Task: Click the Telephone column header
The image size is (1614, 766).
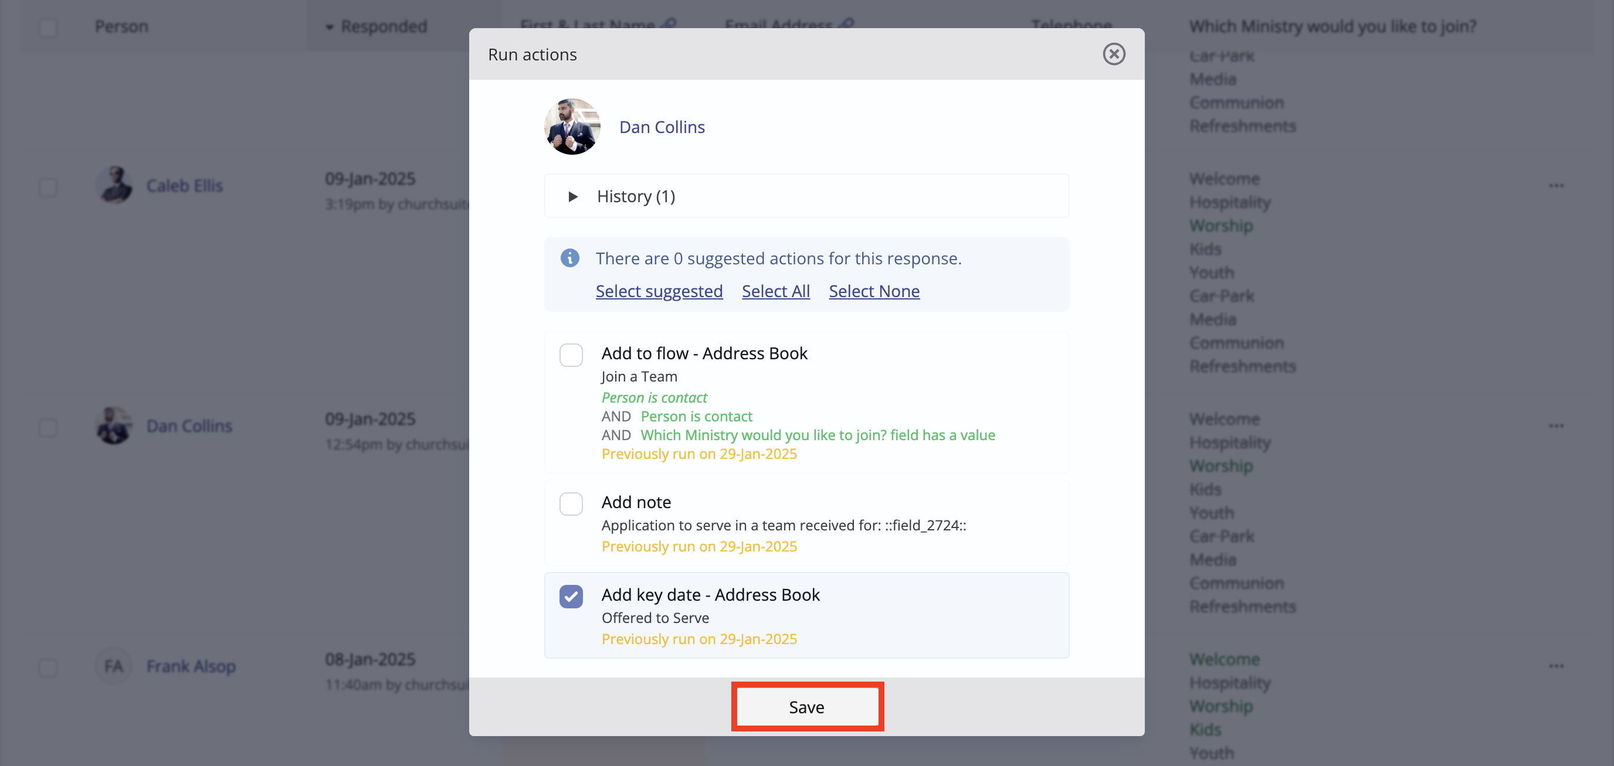Action: coord(1072,25)
